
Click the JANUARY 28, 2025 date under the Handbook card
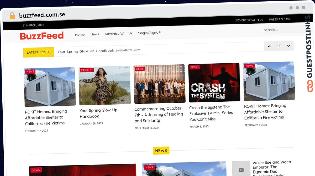(x=91, y=123)
